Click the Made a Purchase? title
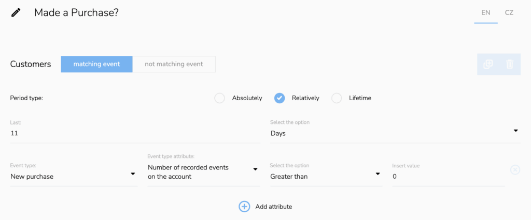The image size is (531, 220). (x=76, y=12)
